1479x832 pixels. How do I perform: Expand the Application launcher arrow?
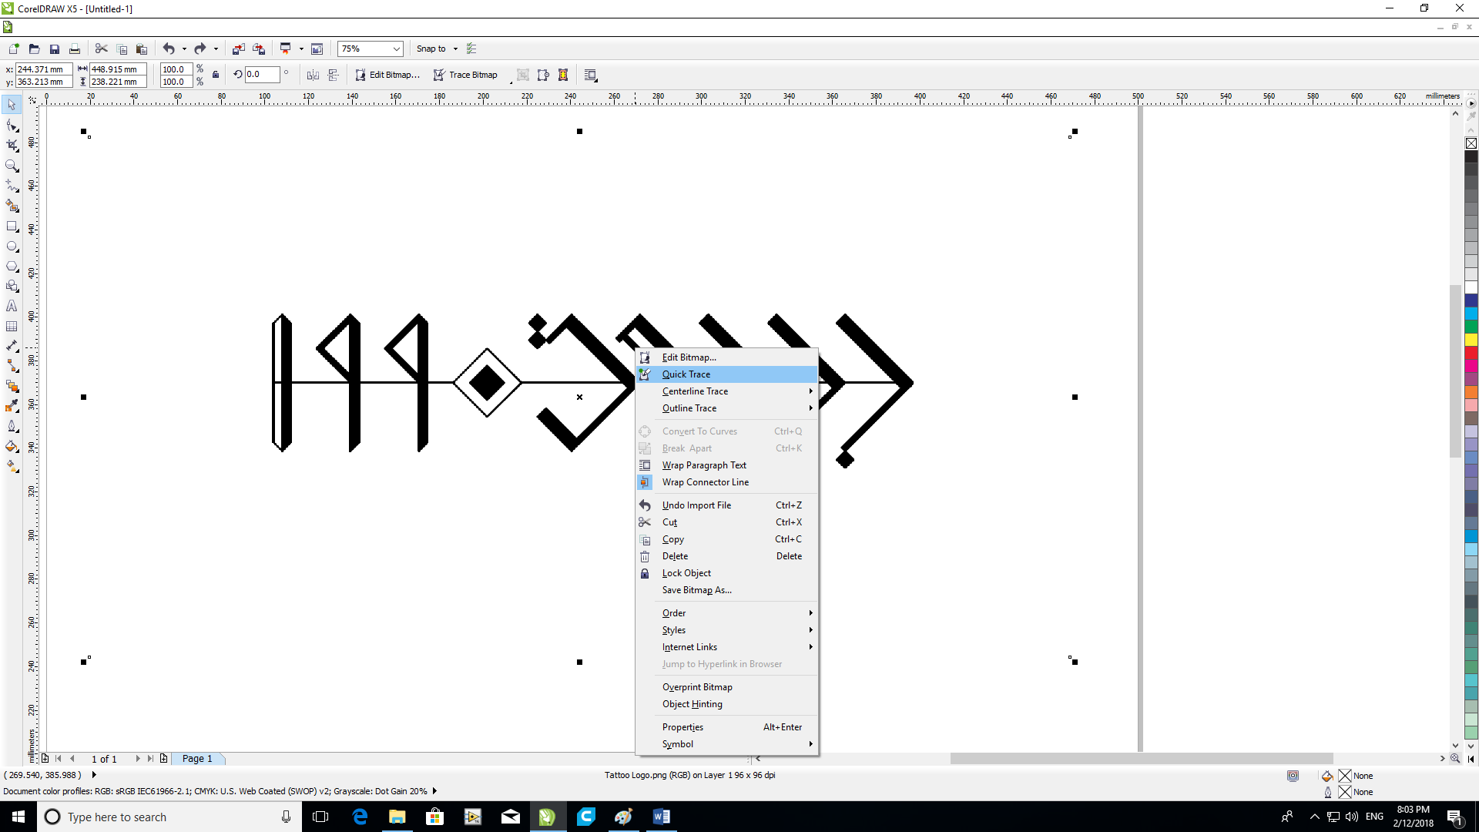(x=301, y=49)
